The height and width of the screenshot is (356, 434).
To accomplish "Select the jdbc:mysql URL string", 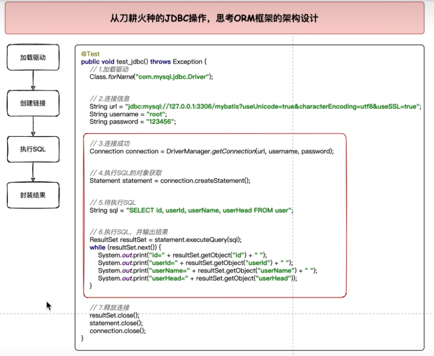I will [273, 107].
